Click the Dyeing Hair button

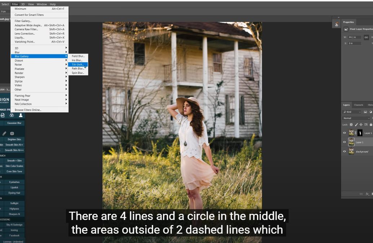tap(14, 193)
